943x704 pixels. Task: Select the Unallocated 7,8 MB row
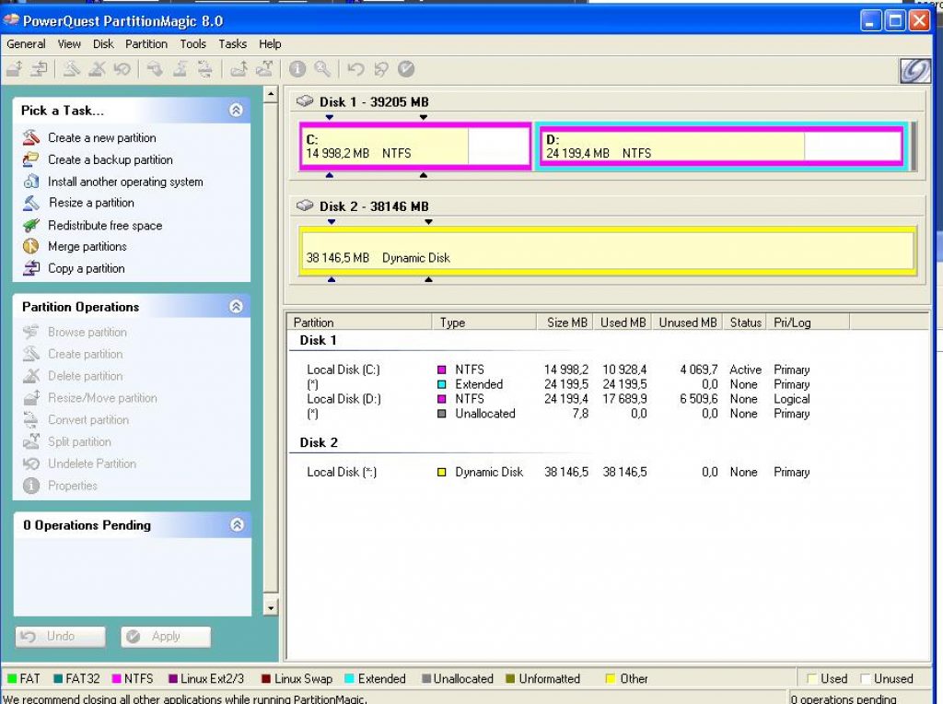(558, 414)
